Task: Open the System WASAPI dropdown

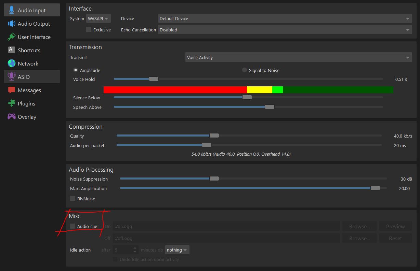Action: tap(99, 18)
